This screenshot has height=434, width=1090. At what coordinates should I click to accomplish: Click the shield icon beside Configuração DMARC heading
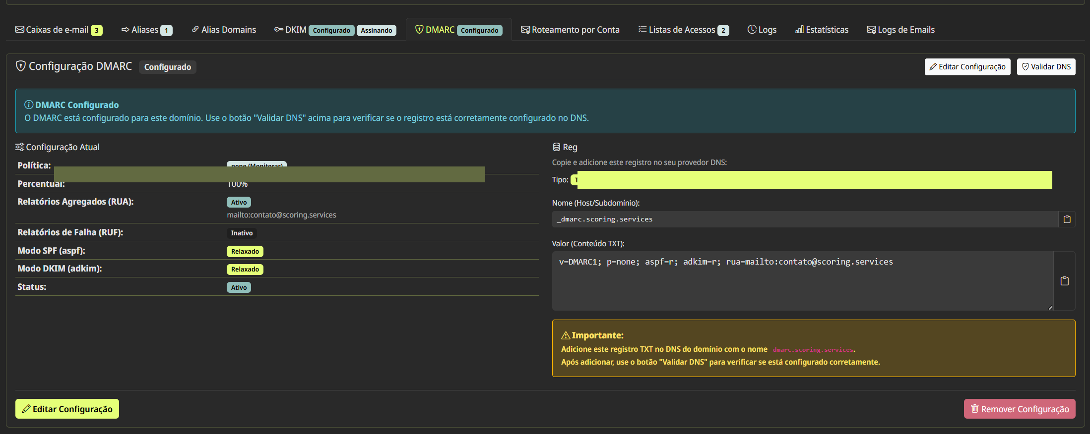click(21, 66)
